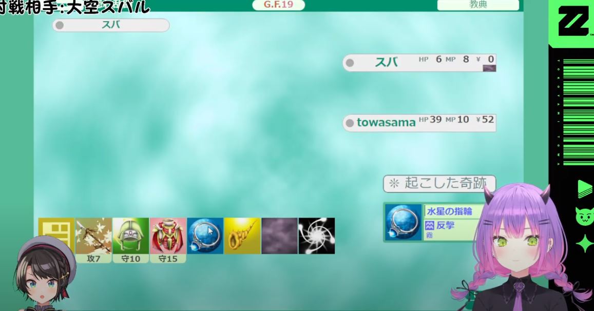Select the white swirl galaxy card
594x311 pixels.
click(317, 236)
